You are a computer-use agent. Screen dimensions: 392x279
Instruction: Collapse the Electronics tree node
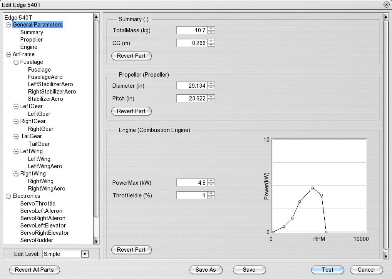click(8, 196)
